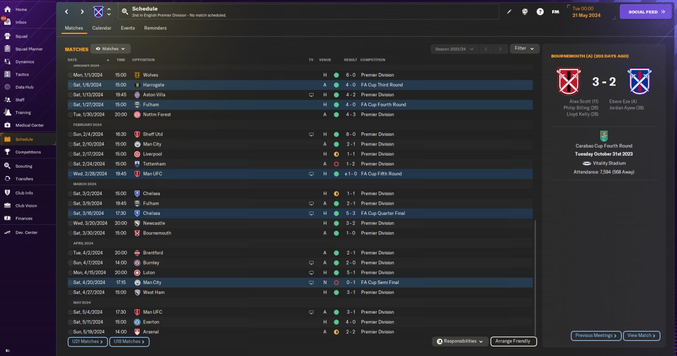Open the Transfers sidebar icon

(x=7, y=179)
